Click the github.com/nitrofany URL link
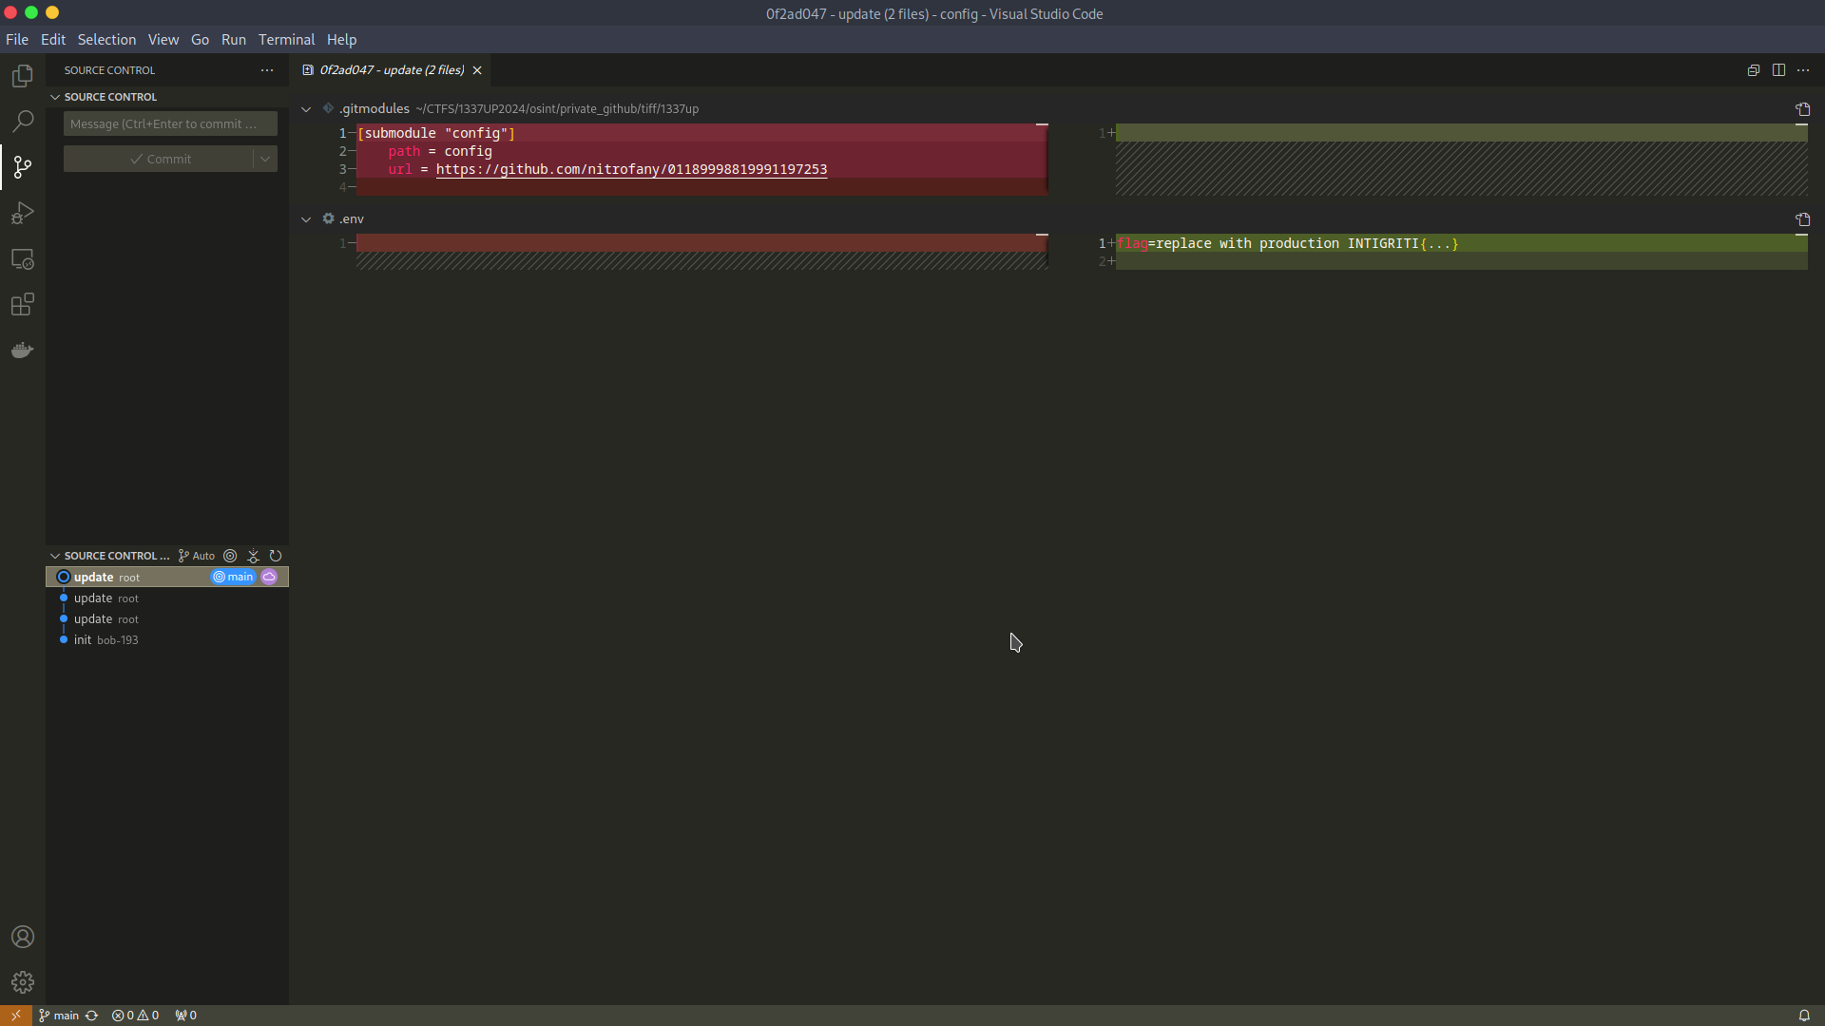 631,169
